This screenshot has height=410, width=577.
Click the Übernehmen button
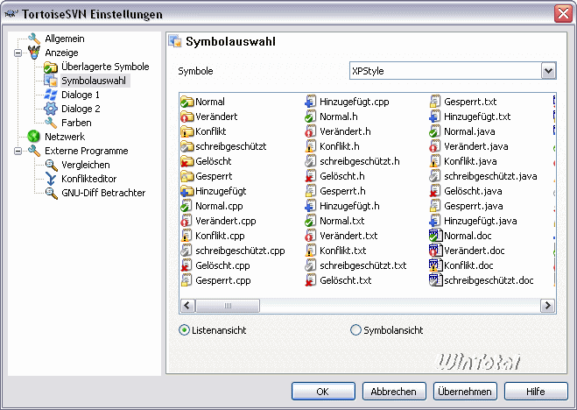tap(465, 392)
